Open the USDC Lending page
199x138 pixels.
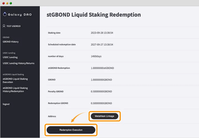[10, 57]
